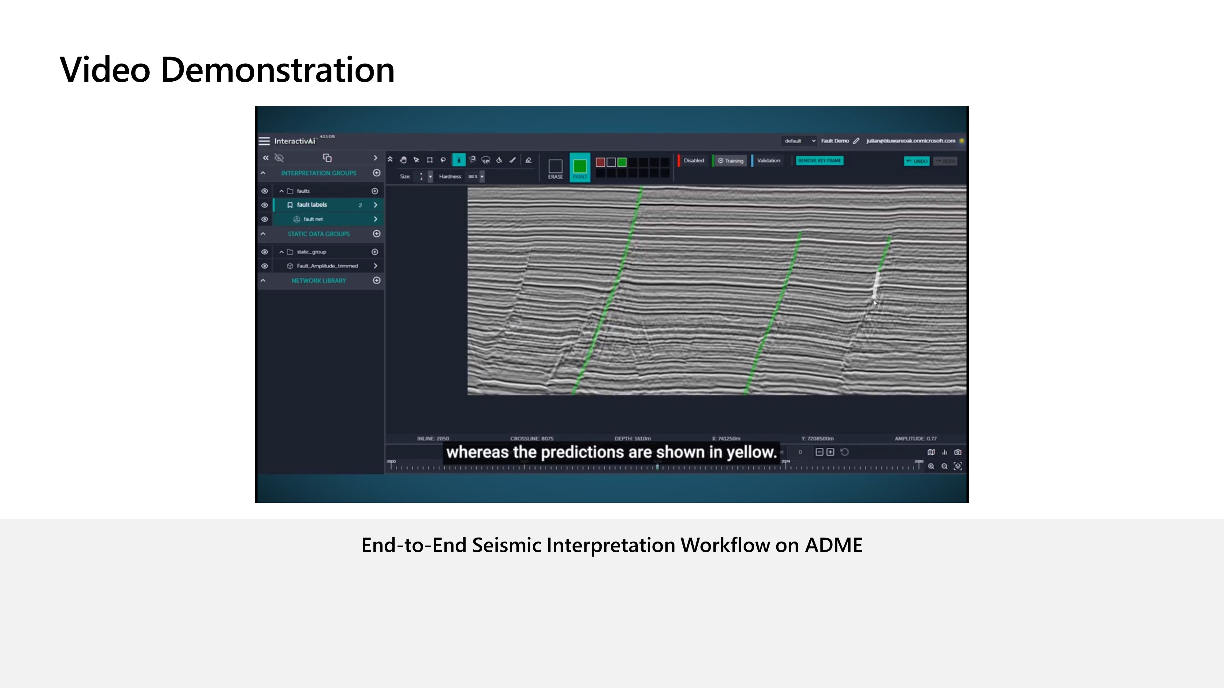This screenshot has width=1224, height=688.
Task: Set key frame mode to Validation
Action: [768, 161]
